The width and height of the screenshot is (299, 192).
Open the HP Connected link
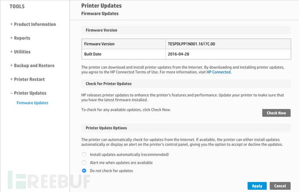(x=218, y=72)
